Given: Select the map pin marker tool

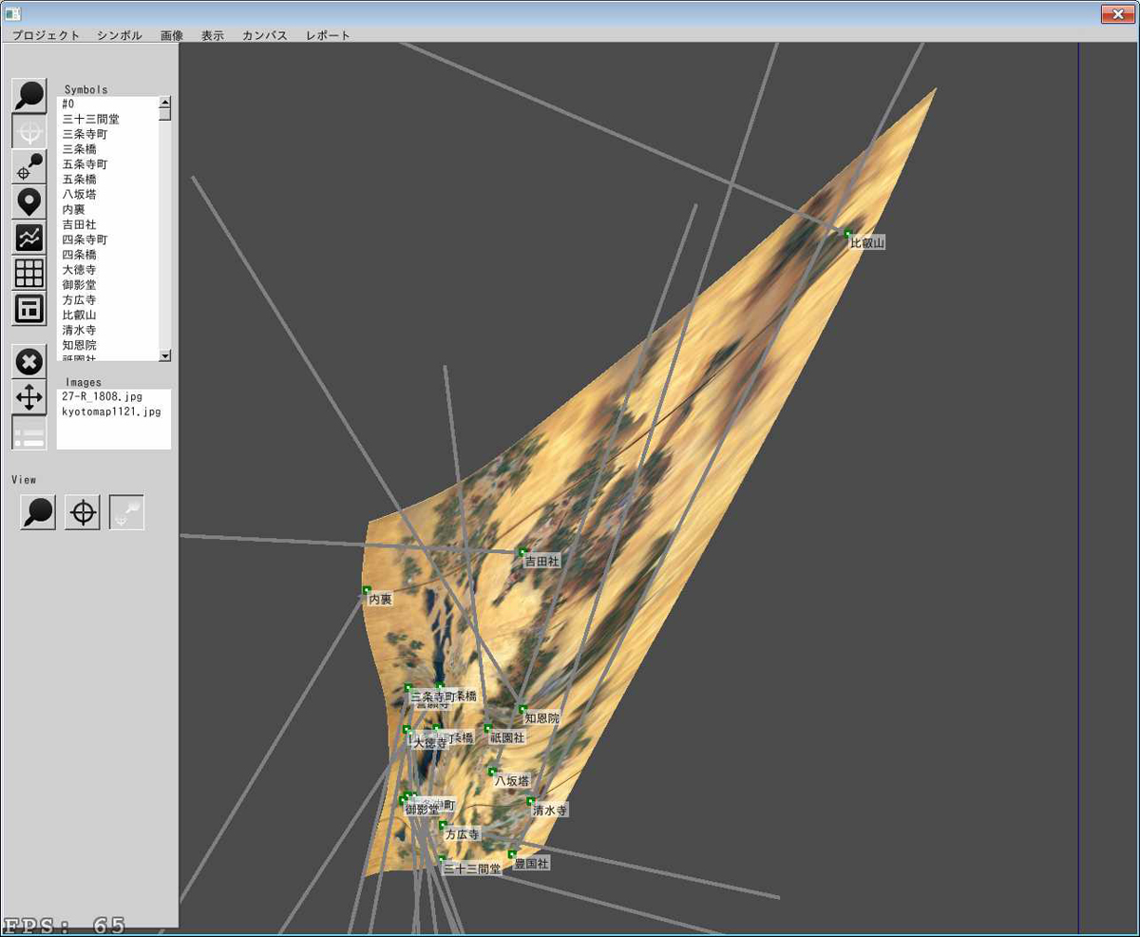Looking at the screenshot, I should pyautogui.click(x=29, y=201).
